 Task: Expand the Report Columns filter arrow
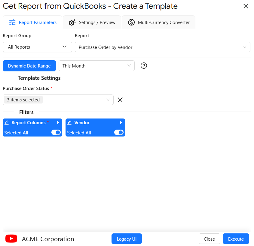point(58,123)
